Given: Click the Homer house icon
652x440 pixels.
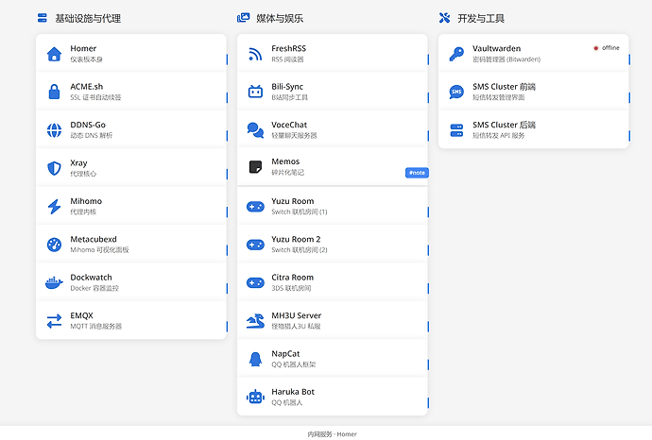Looking at the screenshot, I should pyautogui.click(x=54, y=54).
